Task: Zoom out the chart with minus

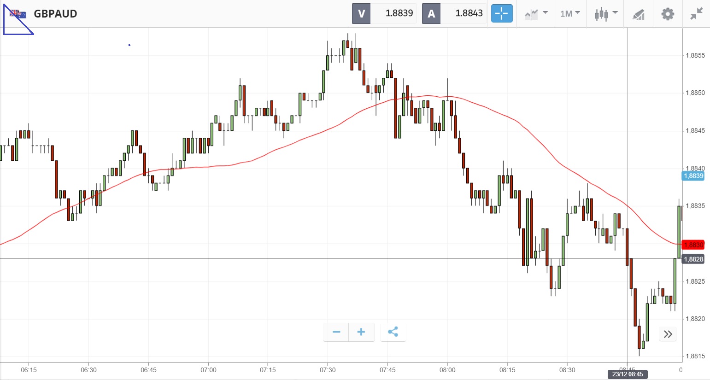Action: (x=336, y=332)
